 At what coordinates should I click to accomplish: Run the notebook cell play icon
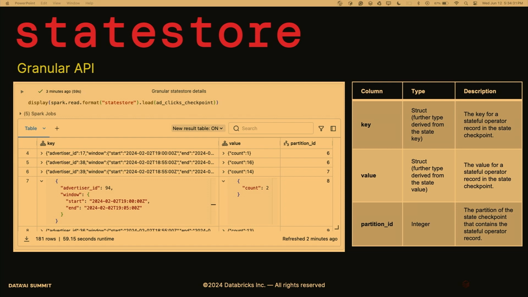22,91
